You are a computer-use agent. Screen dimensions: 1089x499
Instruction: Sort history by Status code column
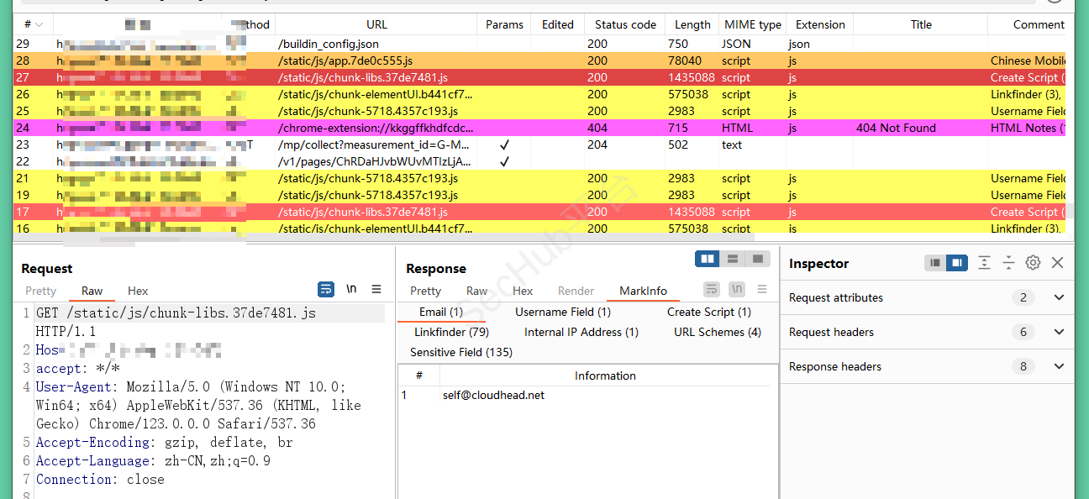[625, 24]
